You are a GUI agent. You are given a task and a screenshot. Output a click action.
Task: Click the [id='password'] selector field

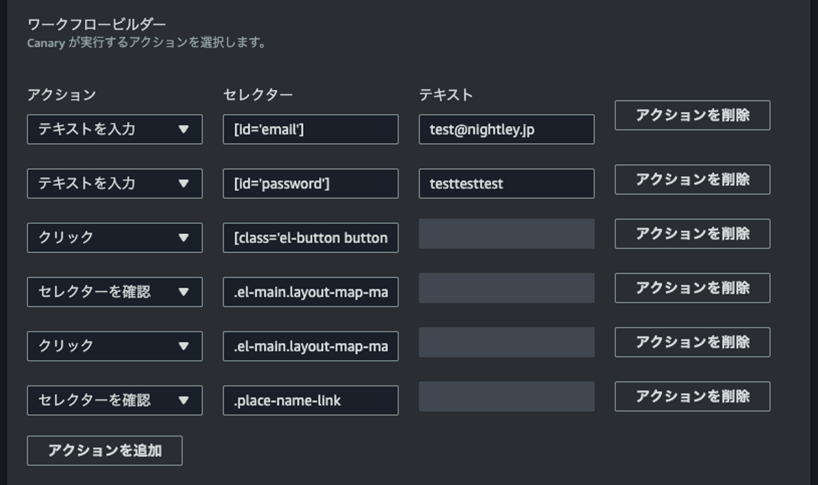coord(310,183)
